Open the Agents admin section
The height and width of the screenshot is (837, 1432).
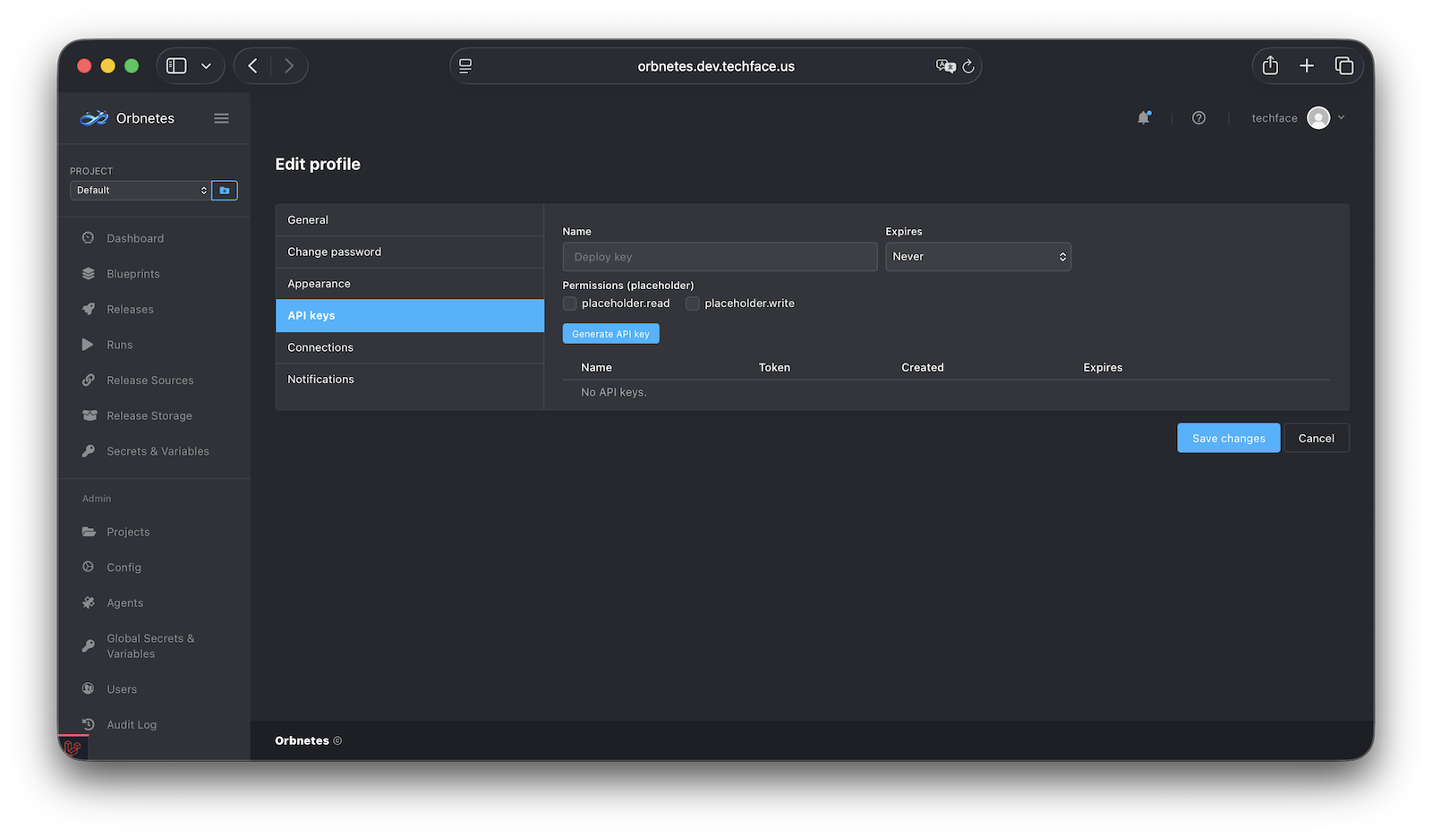[124, 602]
